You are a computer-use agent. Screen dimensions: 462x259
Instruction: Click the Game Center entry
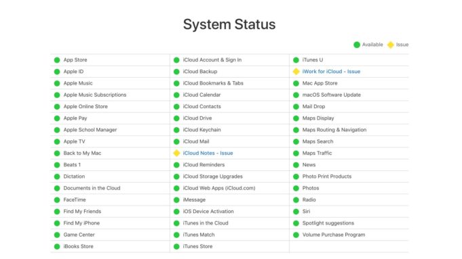[79, 235]
